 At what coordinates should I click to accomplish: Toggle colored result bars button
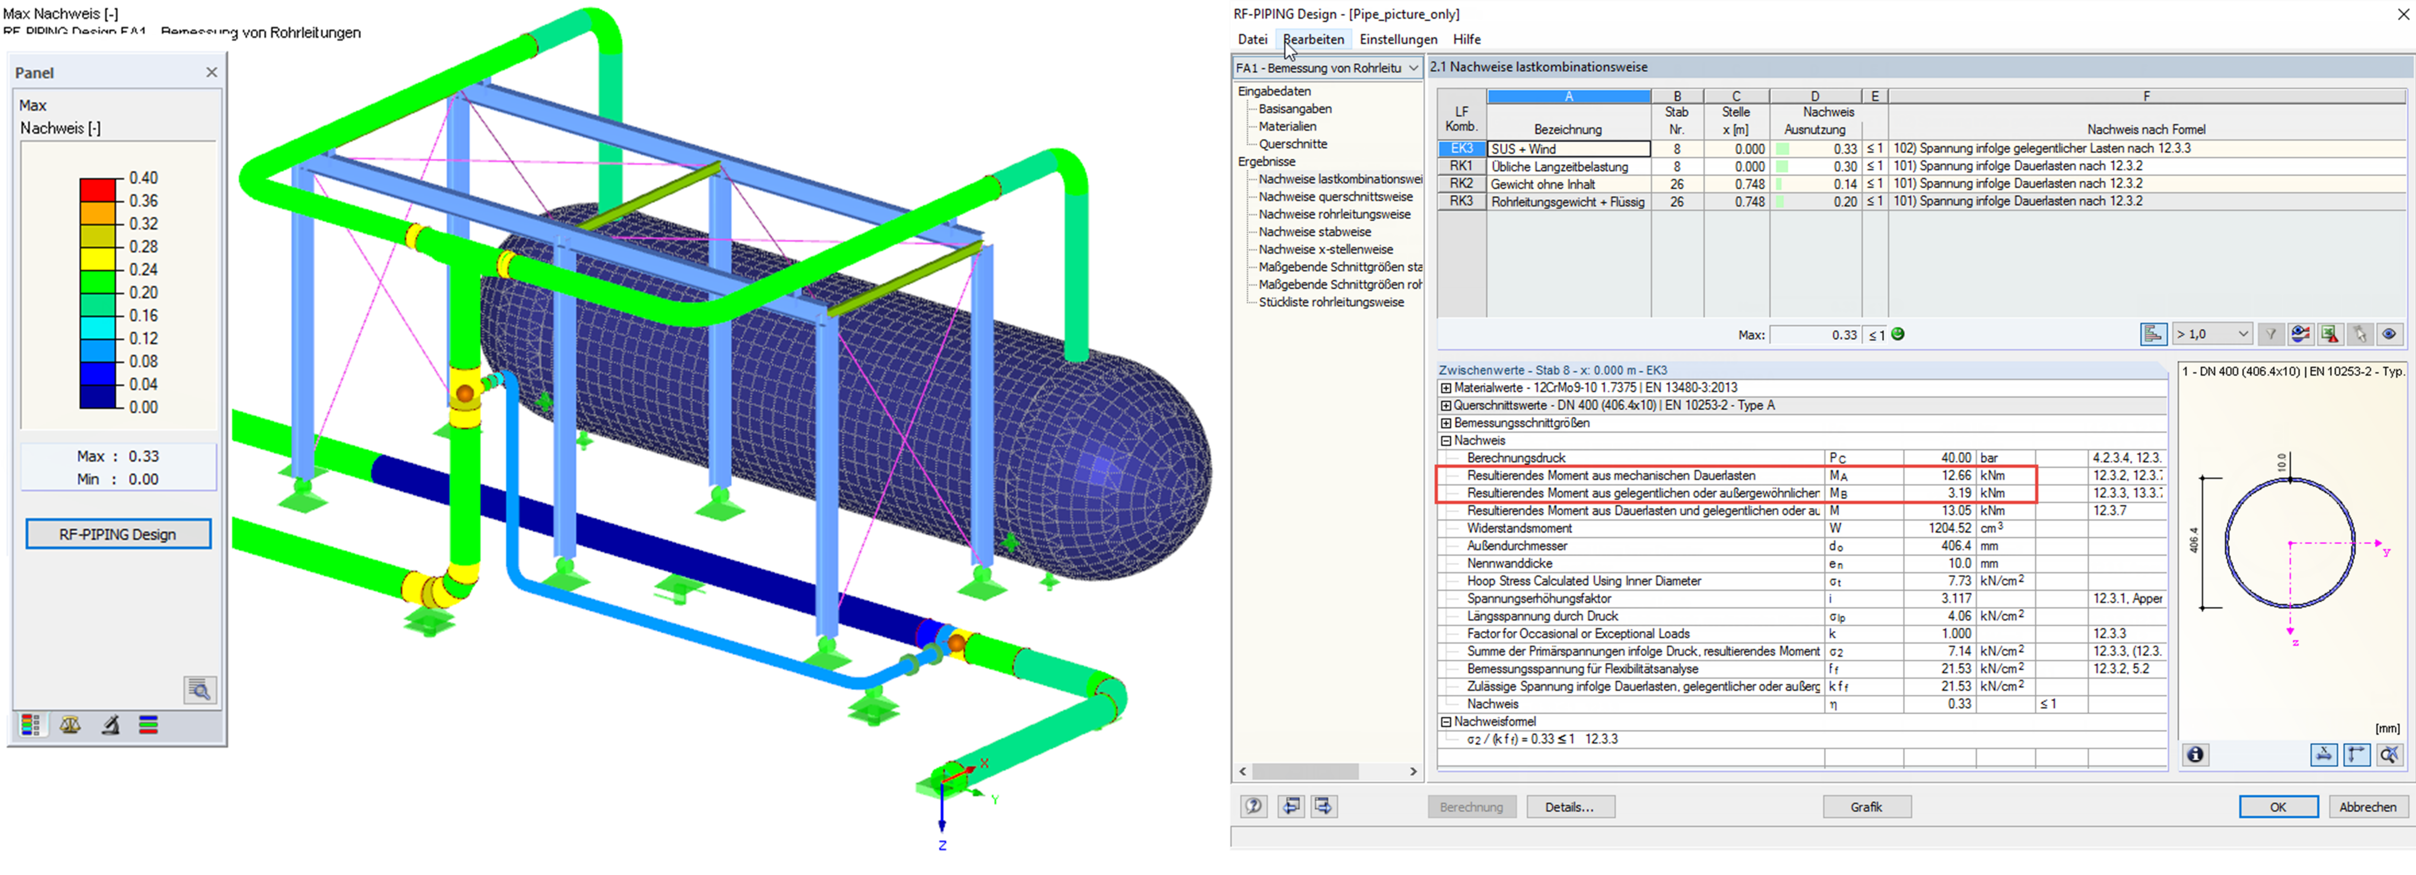coord(2153,334)
